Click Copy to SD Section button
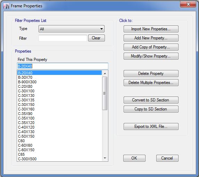Screen dimensions: 199x177 (x=151, y=109)
